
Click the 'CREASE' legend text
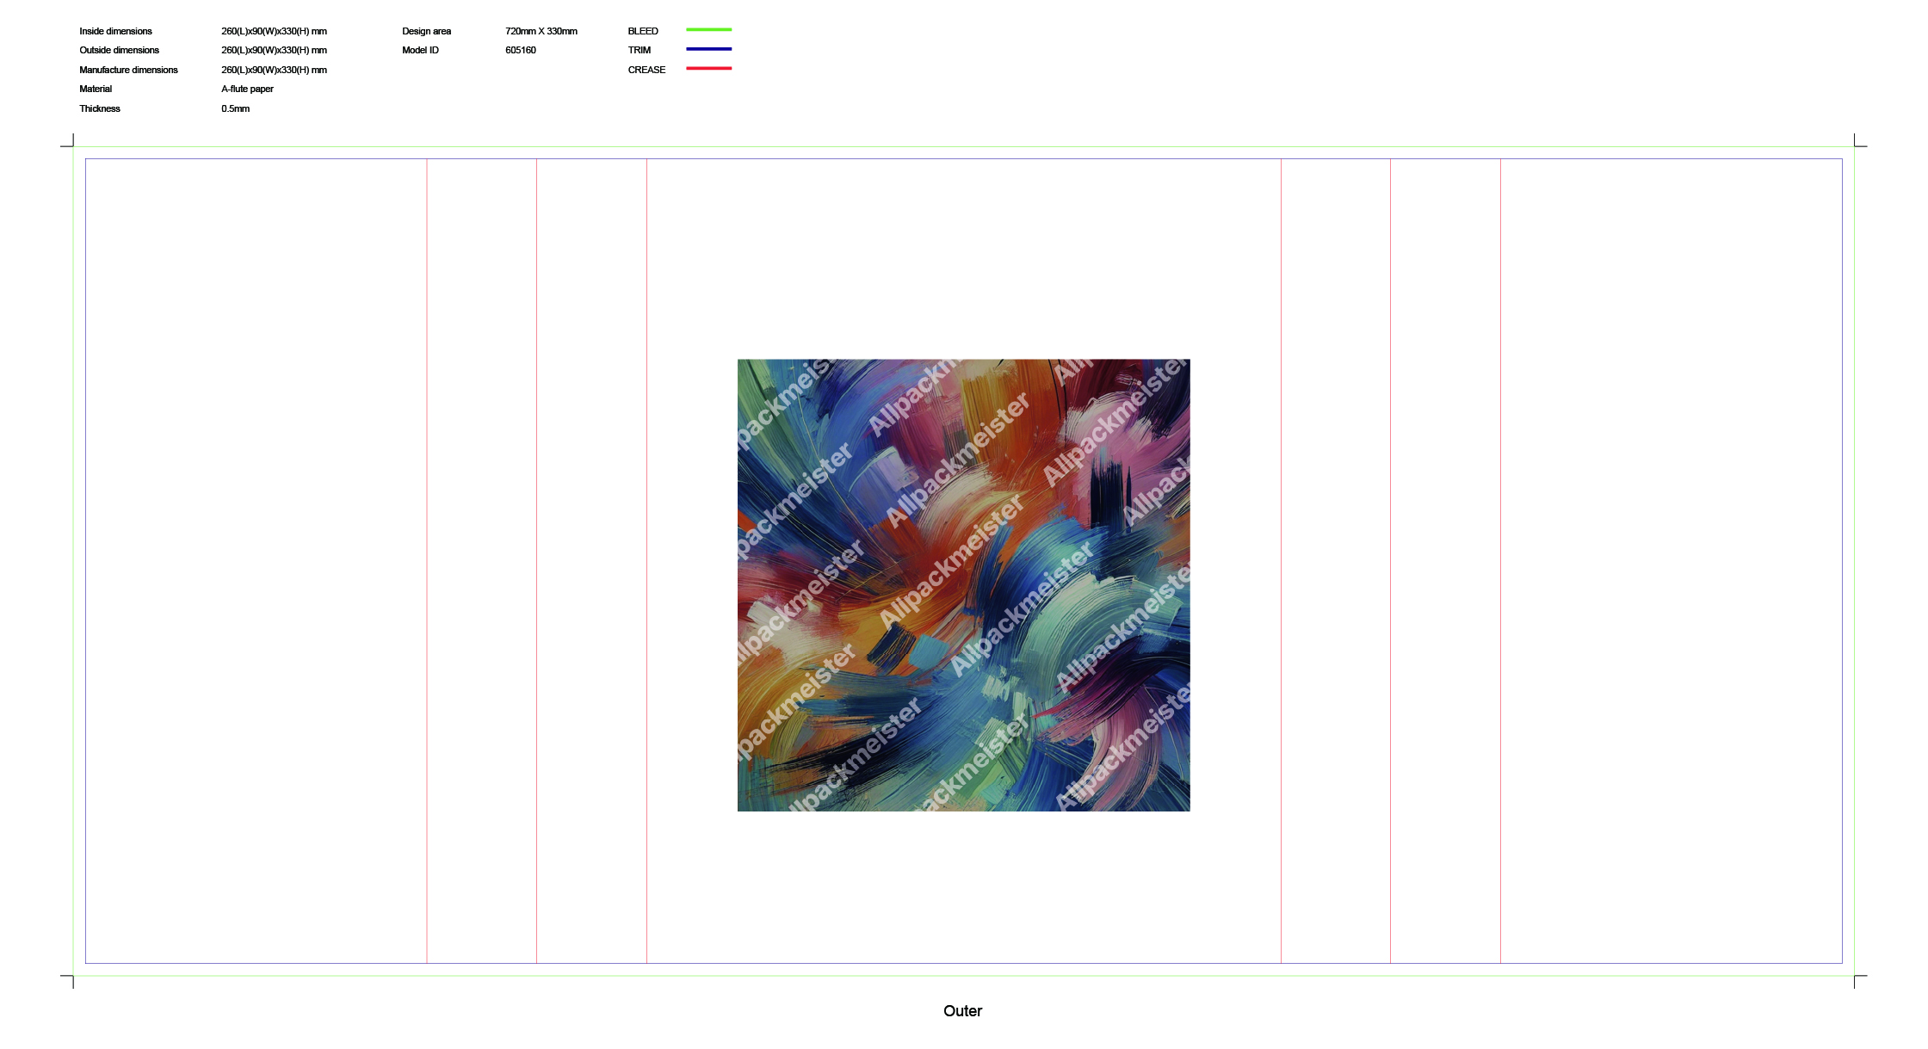[646, 70]
